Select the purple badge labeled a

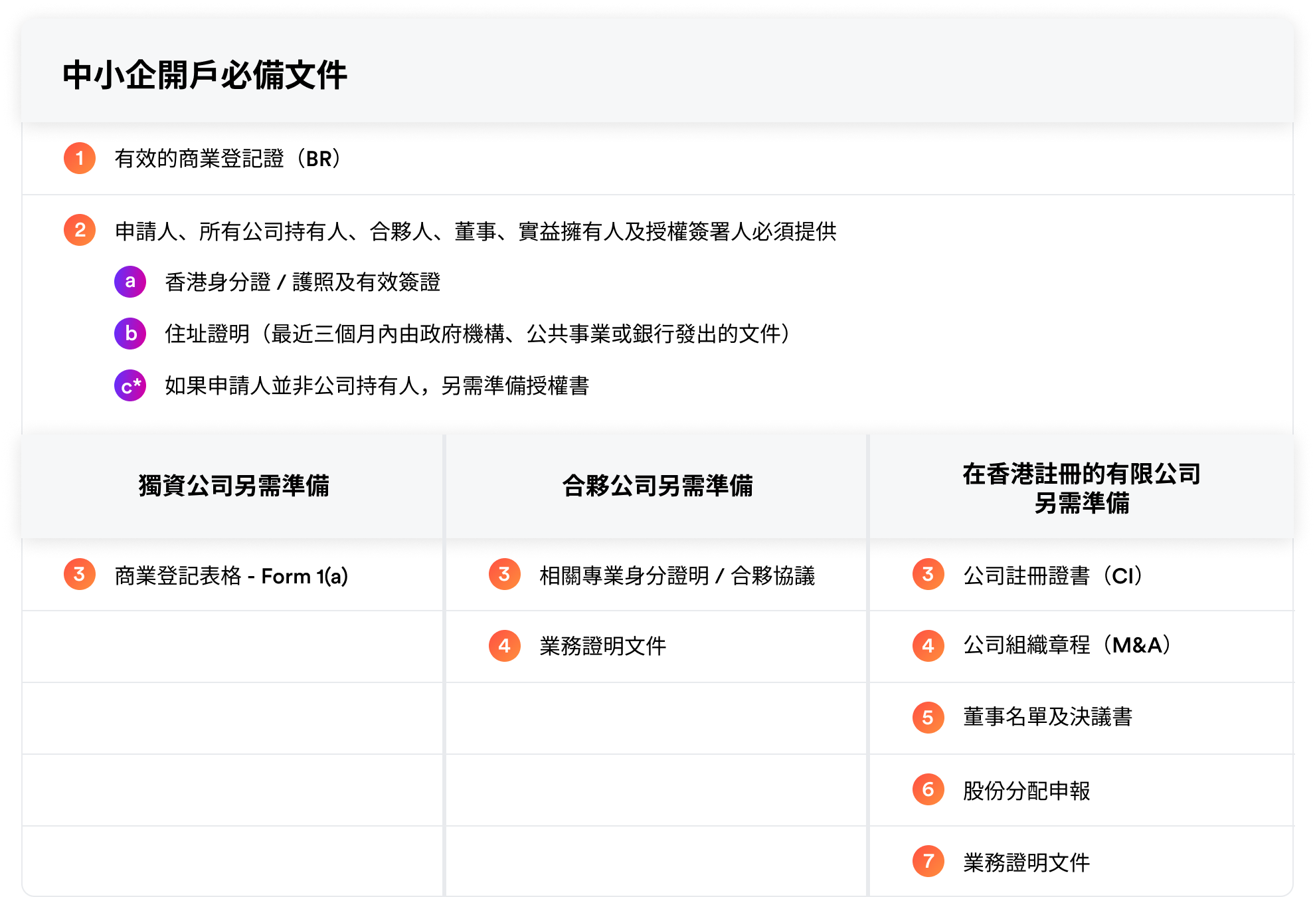(131, 281)
